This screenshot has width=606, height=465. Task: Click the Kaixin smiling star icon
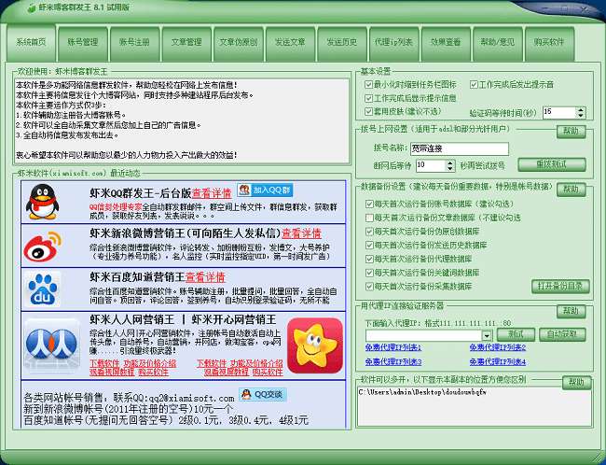315,345
